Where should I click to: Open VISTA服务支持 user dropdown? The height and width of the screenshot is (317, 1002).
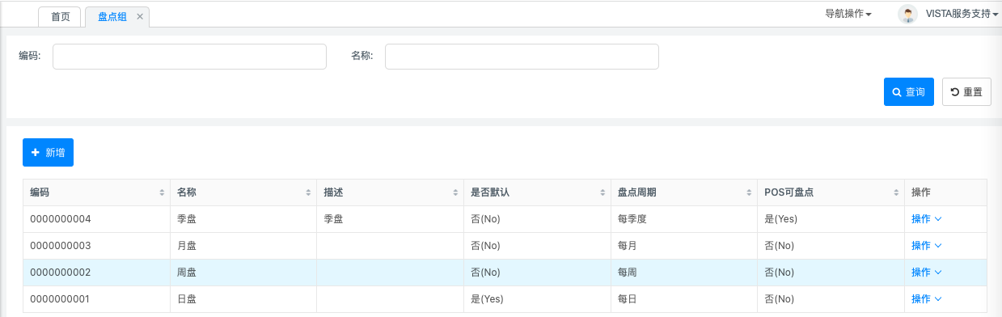962,14
